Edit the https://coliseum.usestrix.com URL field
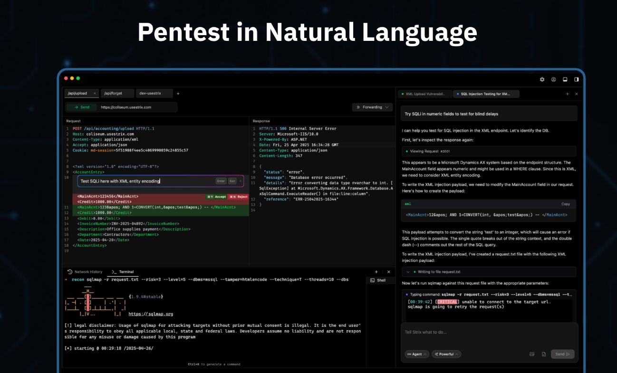The height and width of the screenshot is (373, 617). click(137, 107)
